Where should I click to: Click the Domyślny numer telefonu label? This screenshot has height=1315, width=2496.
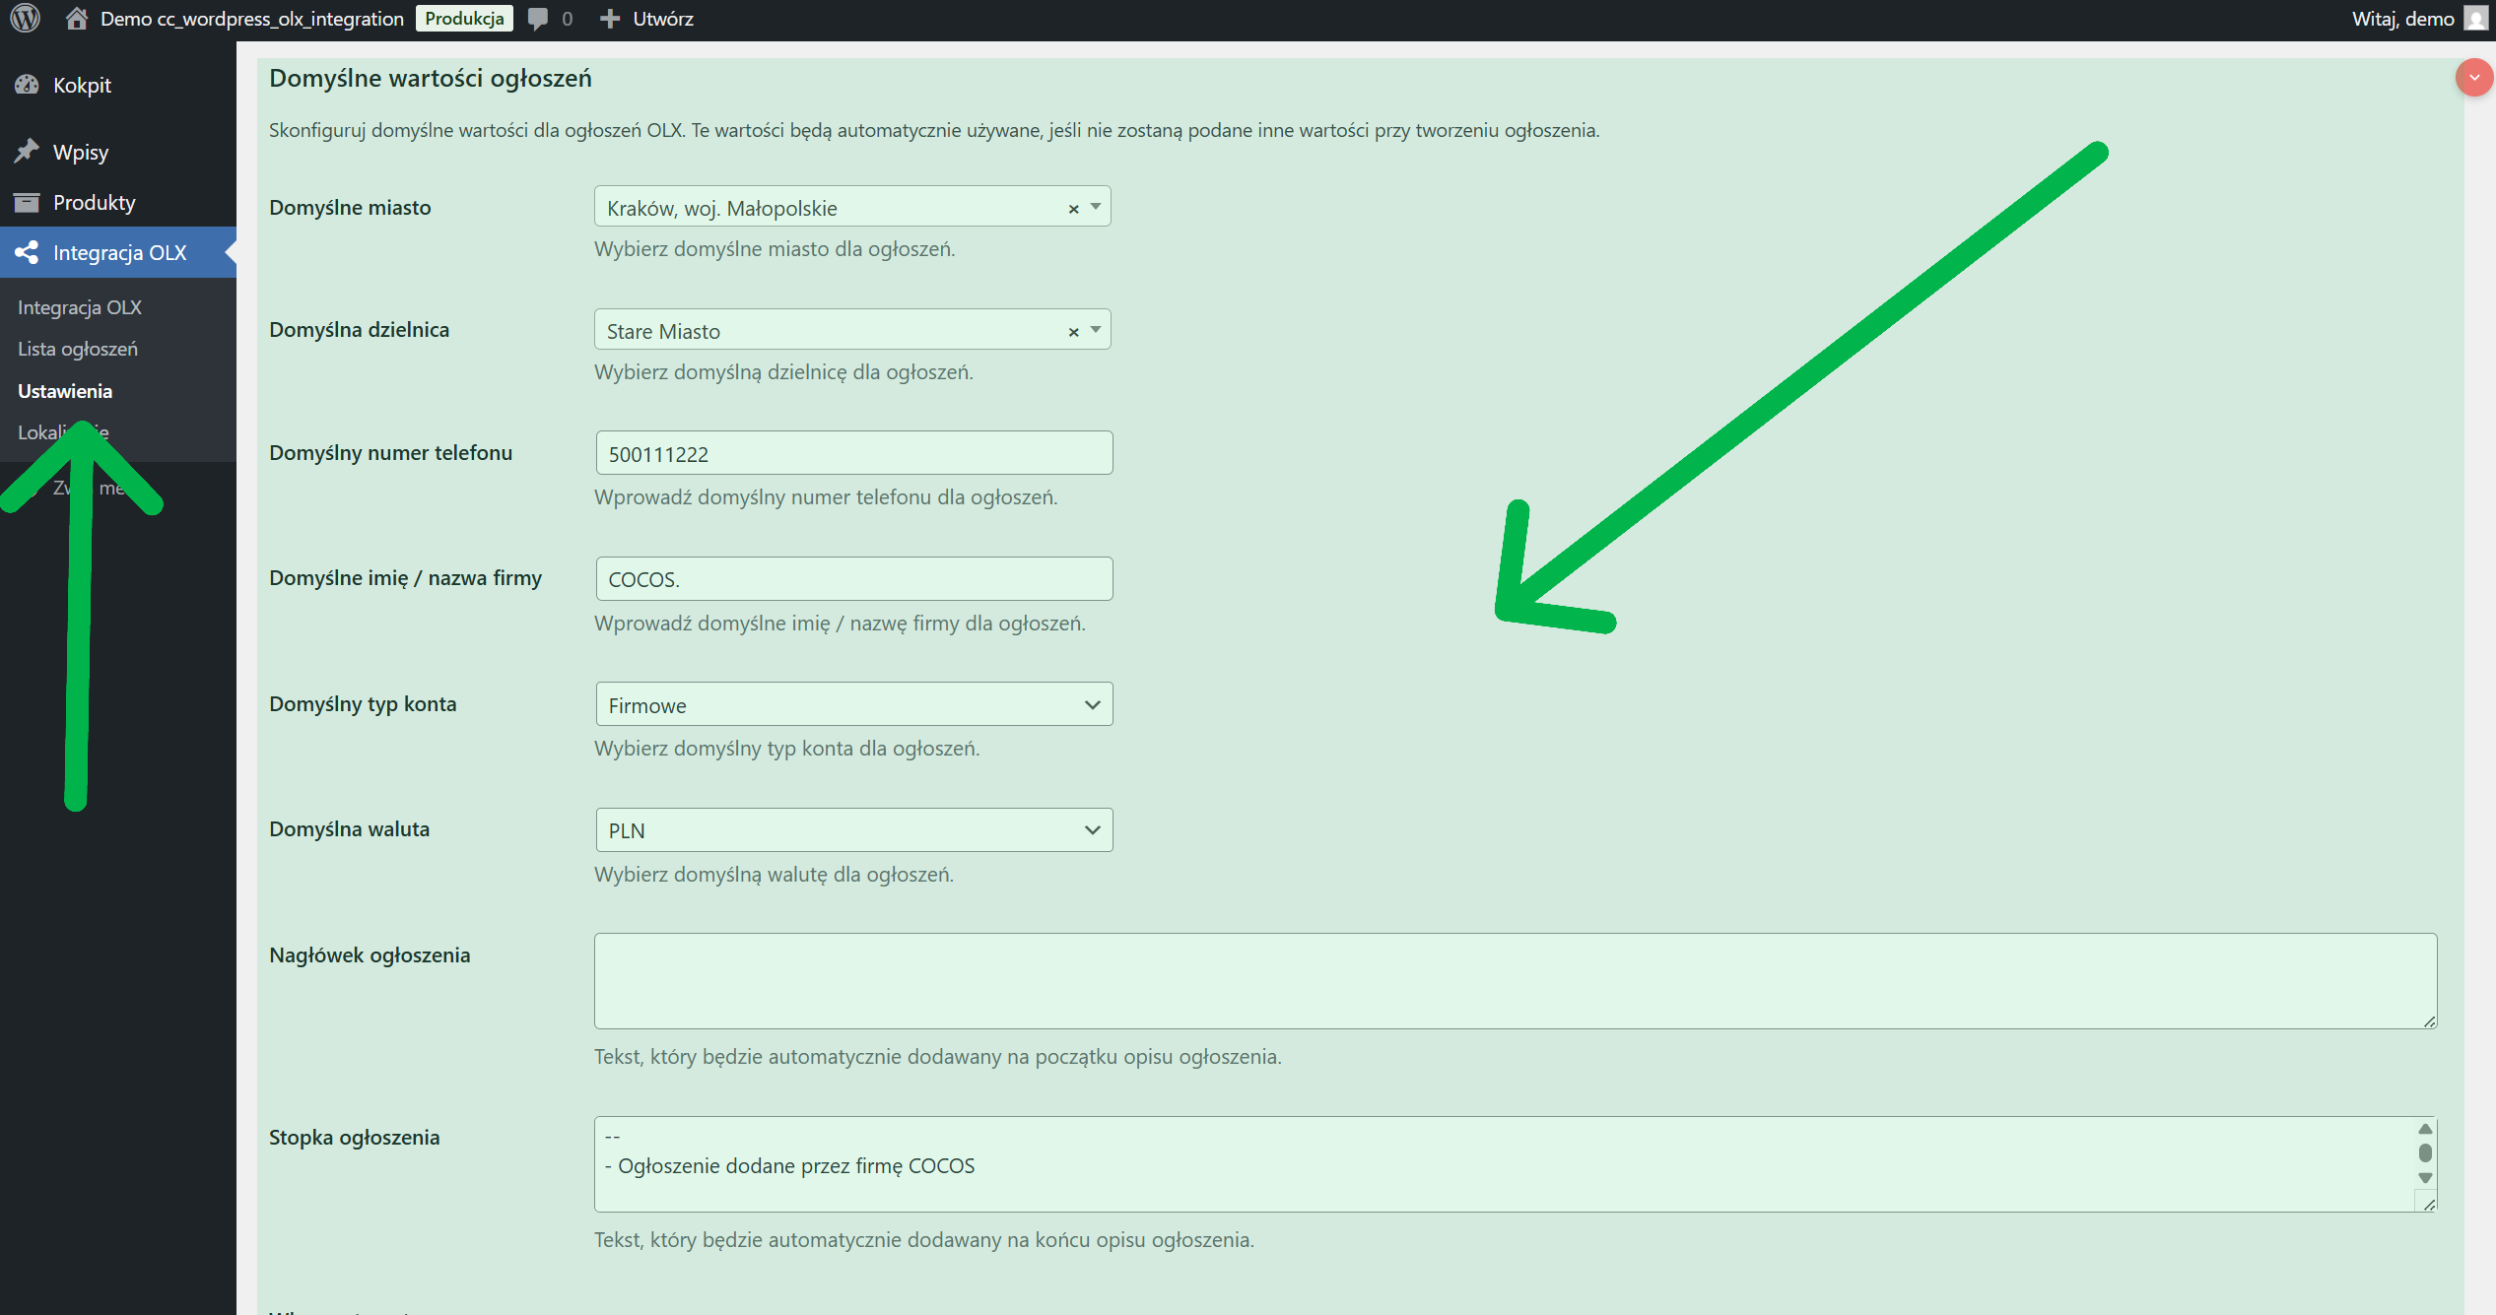(x=390, y=453)
